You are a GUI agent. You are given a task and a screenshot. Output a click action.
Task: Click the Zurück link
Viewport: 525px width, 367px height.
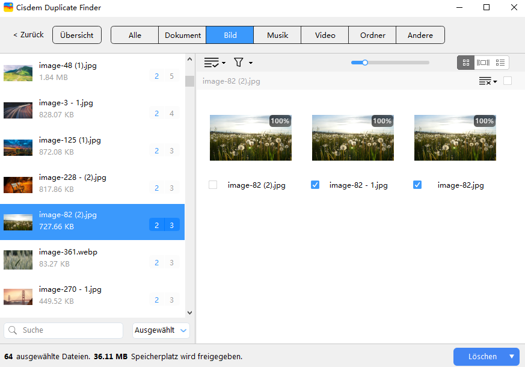coord(27,35)
